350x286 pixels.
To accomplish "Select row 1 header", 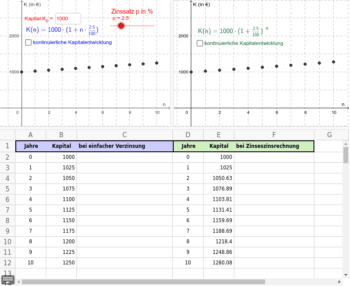I will tap(7, 146).
